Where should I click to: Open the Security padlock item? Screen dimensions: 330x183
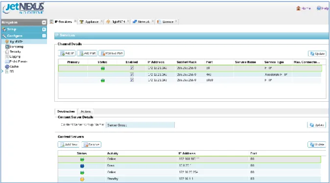click(13, 51)
